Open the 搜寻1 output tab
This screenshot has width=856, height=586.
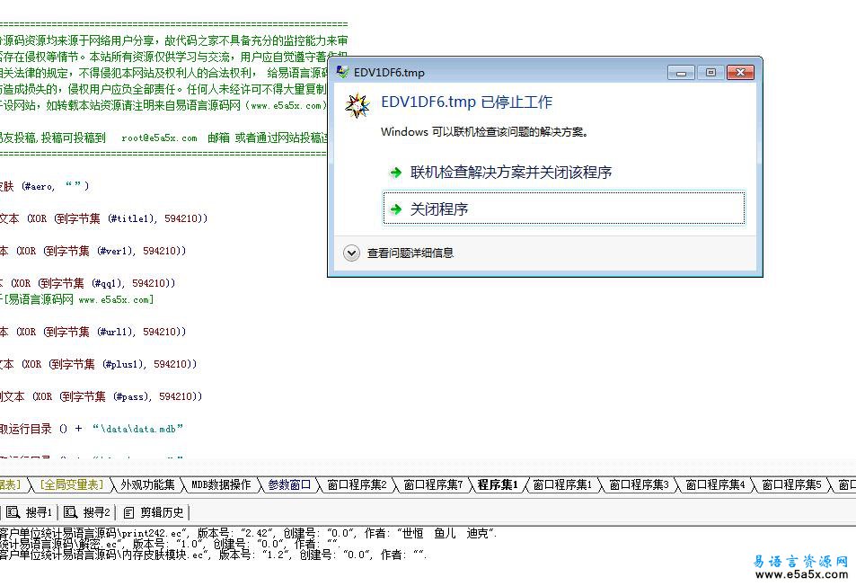(30, 512)
